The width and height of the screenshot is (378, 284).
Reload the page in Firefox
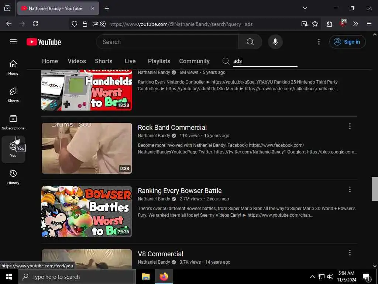click(x=35, y=24)
